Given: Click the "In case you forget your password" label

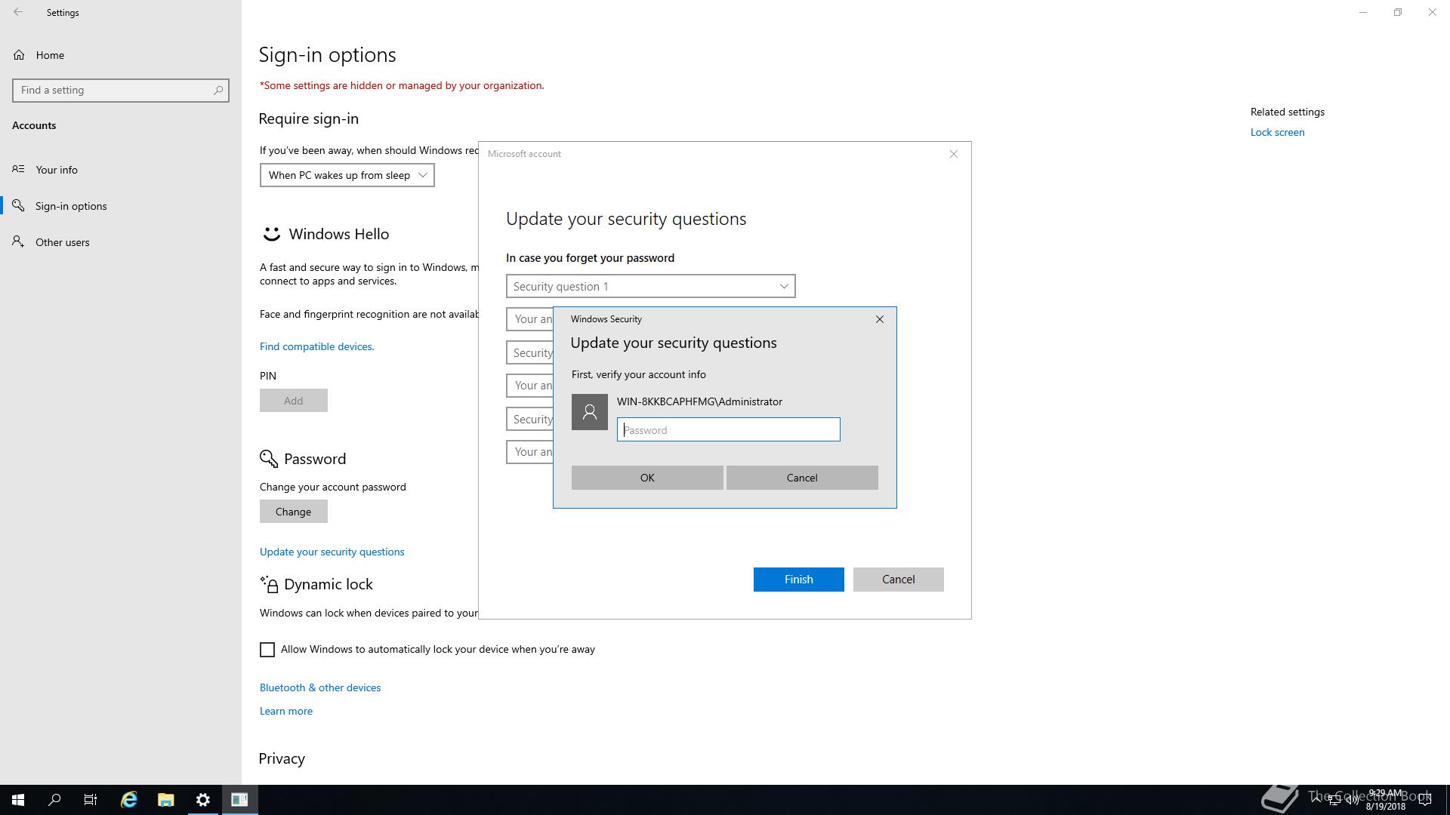Looking at the screenshot, I should click(x=591, y=258).
